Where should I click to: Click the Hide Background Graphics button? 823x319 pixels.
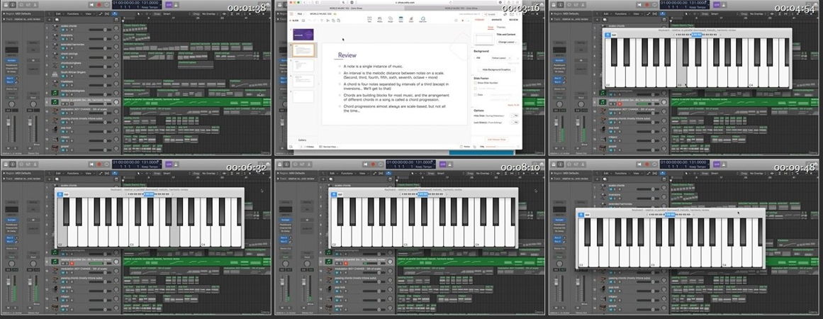point(497,69)
